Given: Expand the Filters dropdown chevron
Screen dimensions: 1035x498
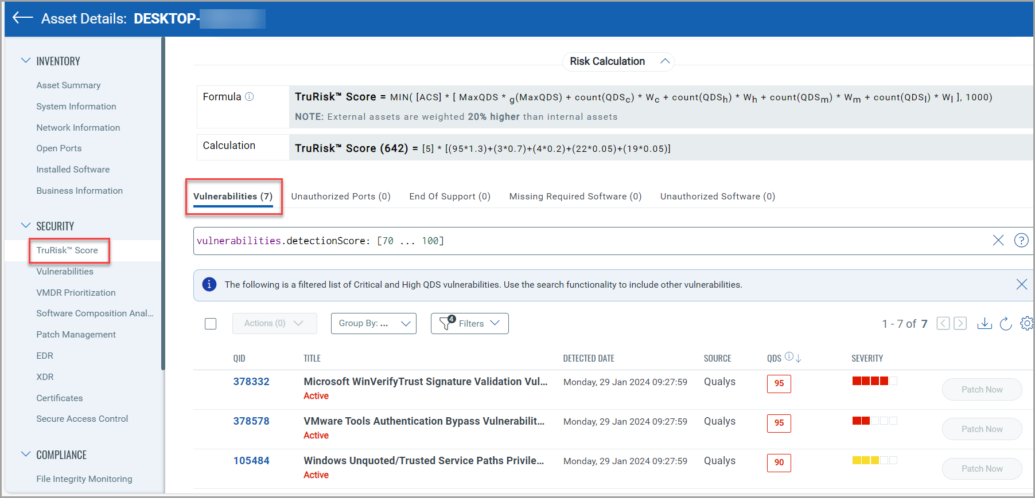Looking at the screenshot, I should (x=495, y=323).
